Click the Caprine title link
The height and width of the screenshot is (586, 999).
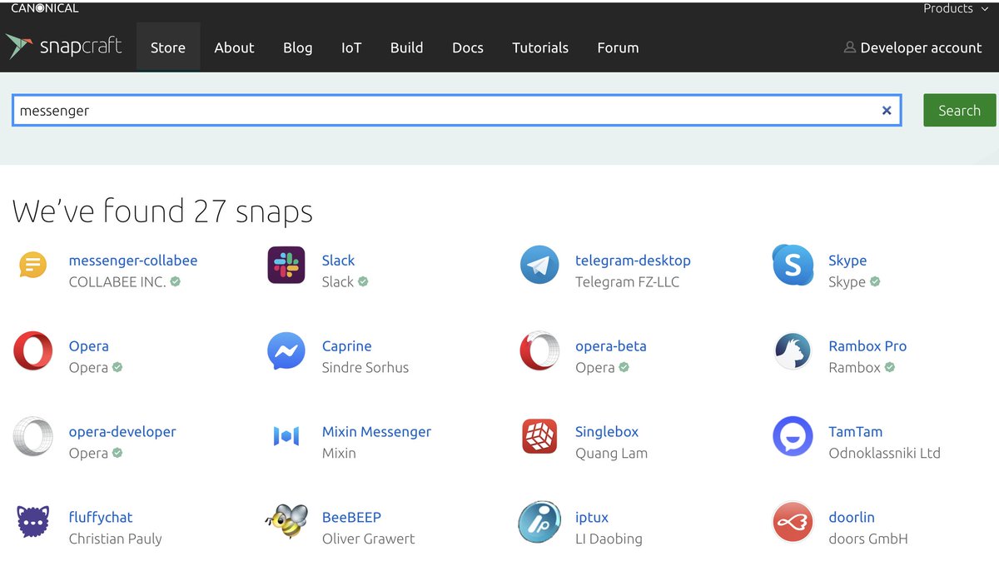pos(346,346)
